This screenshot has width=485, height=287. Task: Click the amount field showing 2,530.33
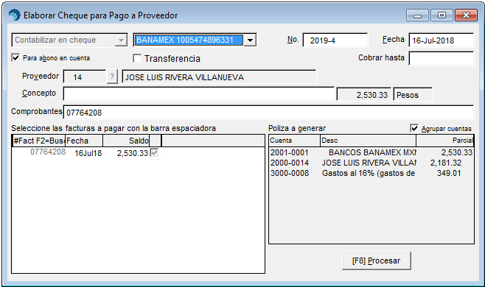coord(364,94)
